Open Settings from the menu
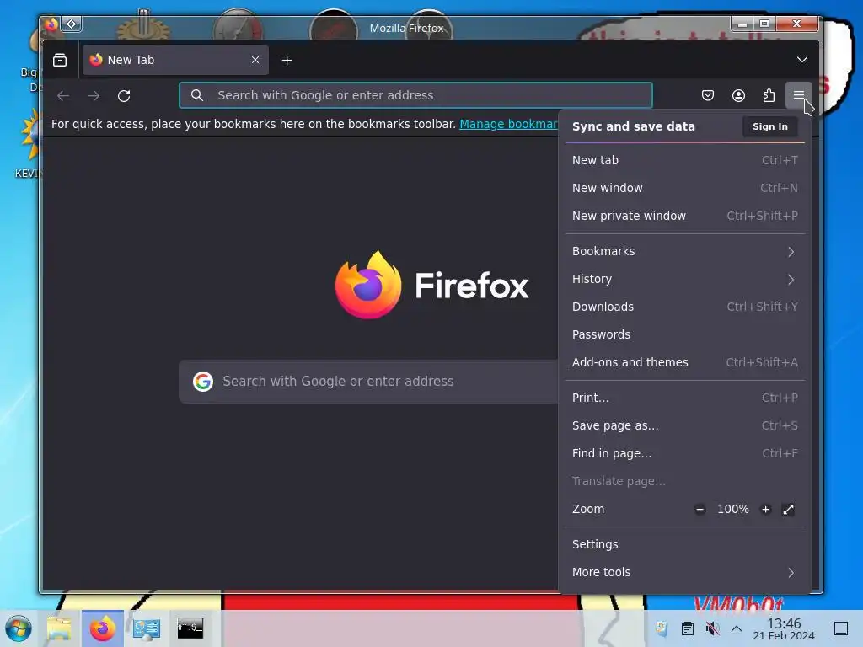This screenshot has height=647, width=863. 684,545
